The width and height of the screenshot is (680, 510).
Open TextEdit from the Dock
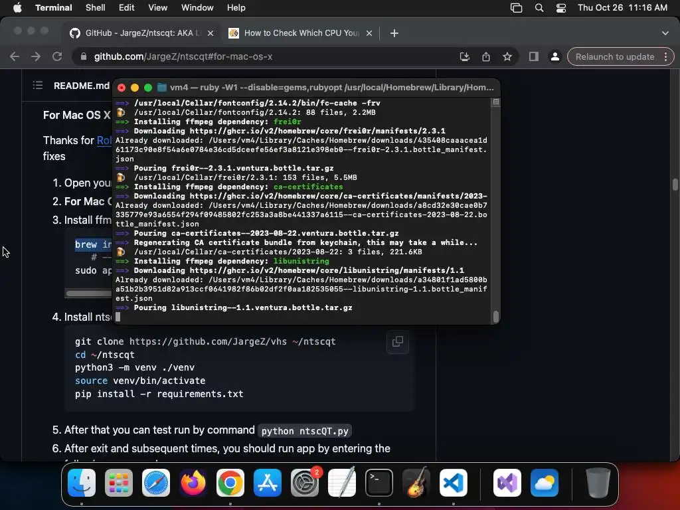(342, 483)
